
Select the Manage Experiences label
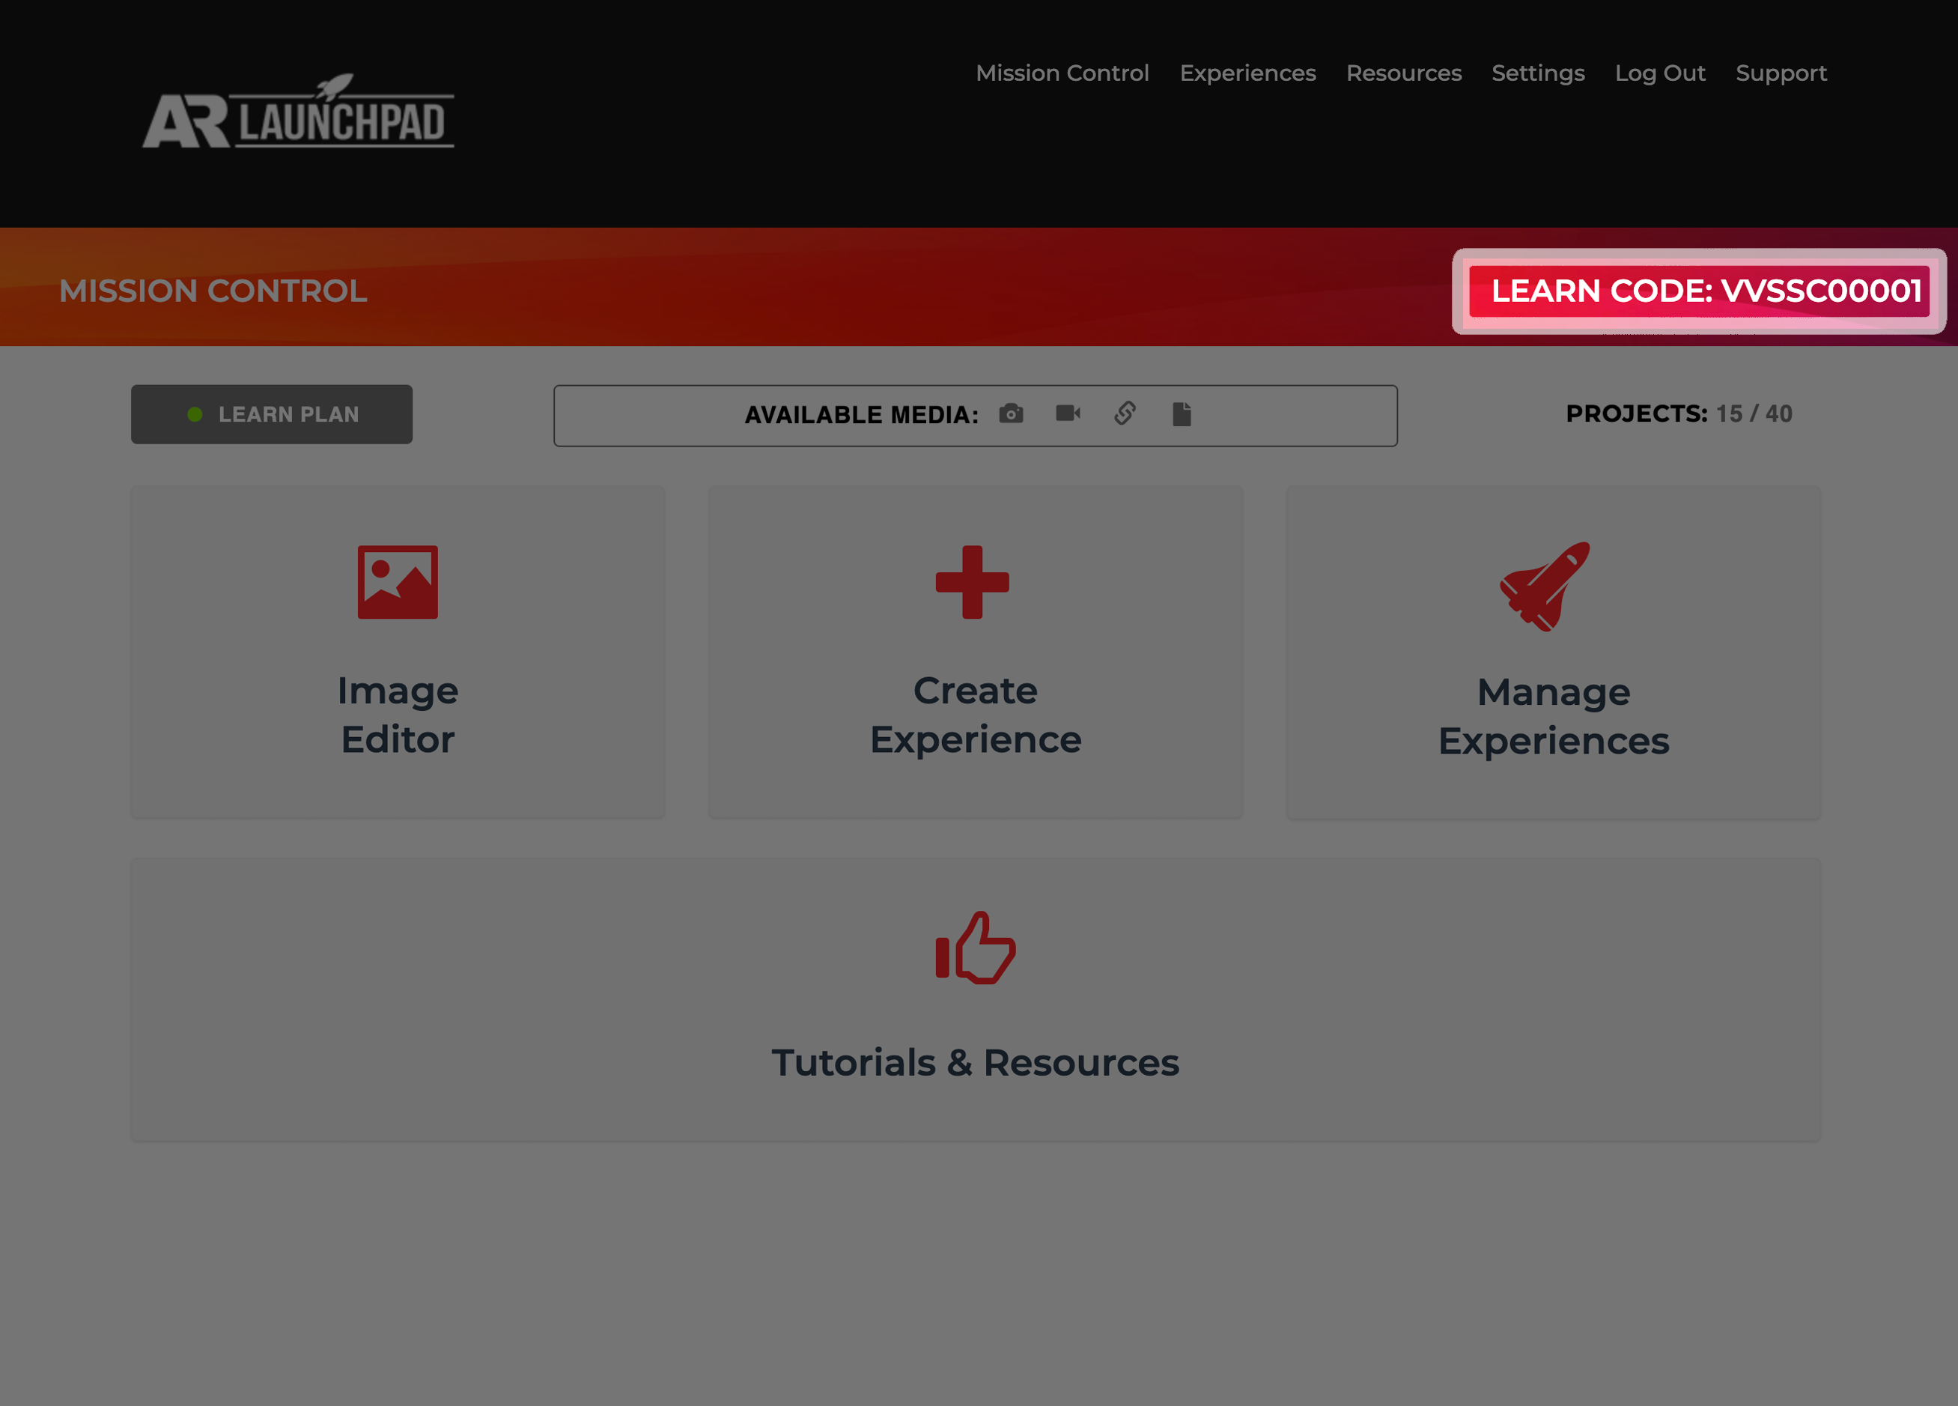pyautogui.click(x=1553, y=716)
